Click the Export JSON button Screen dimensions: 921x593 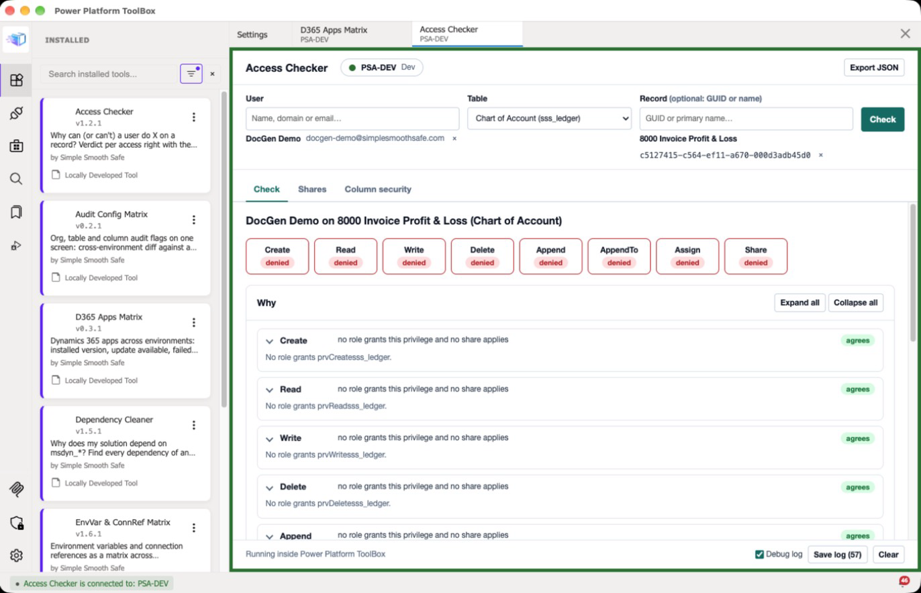click(x=874, y=68)
